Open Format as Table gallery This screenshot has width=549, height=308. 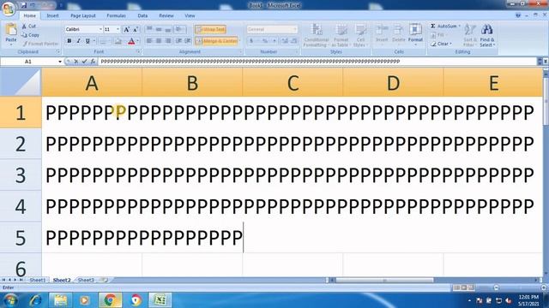(x=341, y=35)
